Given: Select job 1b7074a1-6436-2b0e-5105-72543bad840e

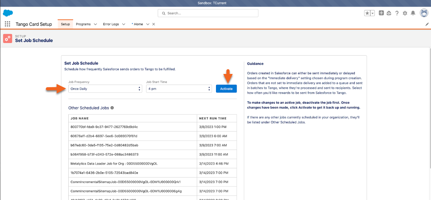Looking at the screenshot, I should tap(104, 173).
